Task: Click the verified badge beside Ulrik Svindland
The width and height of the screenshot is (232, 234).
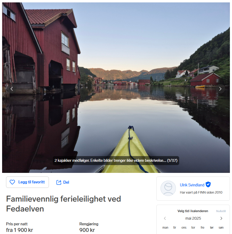Action: point(208,185)
